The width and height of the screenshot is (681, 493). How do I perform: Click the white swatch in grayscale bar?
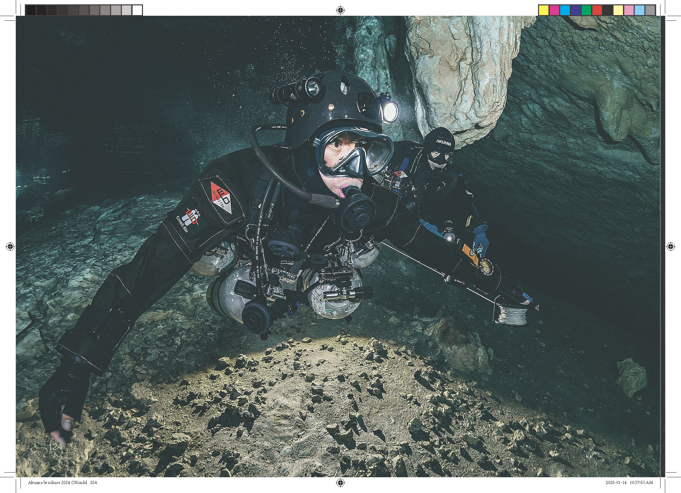137,10
